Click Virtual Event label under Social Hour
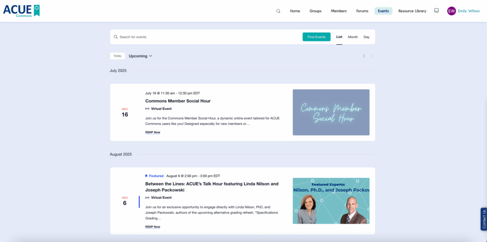Screen dimensions: 487x242 [x=161, y=109]
